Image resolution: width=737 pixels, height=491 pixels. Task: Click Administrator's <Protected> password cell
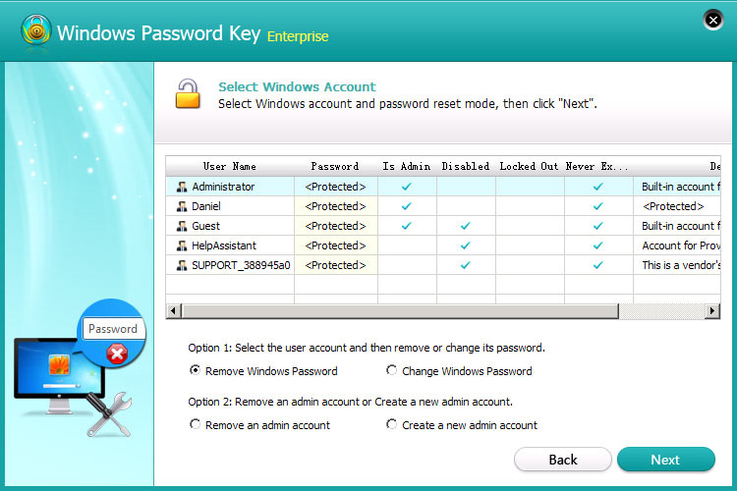pyautogui.click(x=336, y=187)
